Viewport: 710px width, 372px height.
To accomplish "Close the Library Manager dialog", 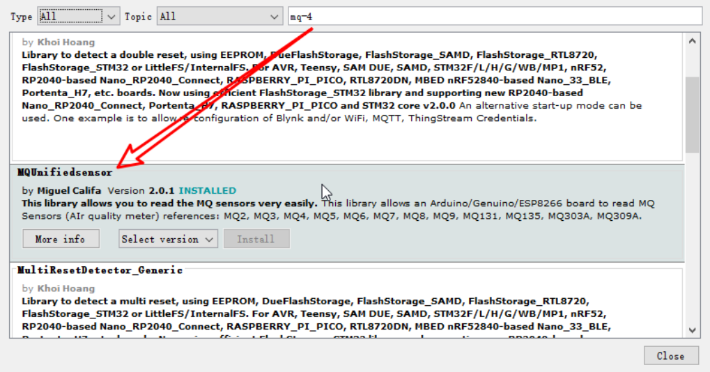I will click(671, 356).
